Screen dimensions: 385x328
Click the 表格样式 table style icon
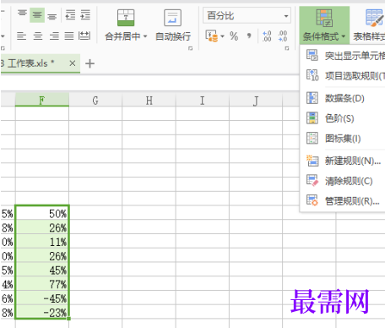(x=374, y=18)
